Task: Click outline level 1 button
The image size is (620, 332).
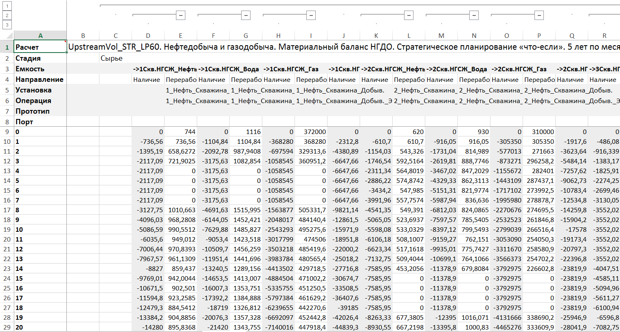Action: 7,6
